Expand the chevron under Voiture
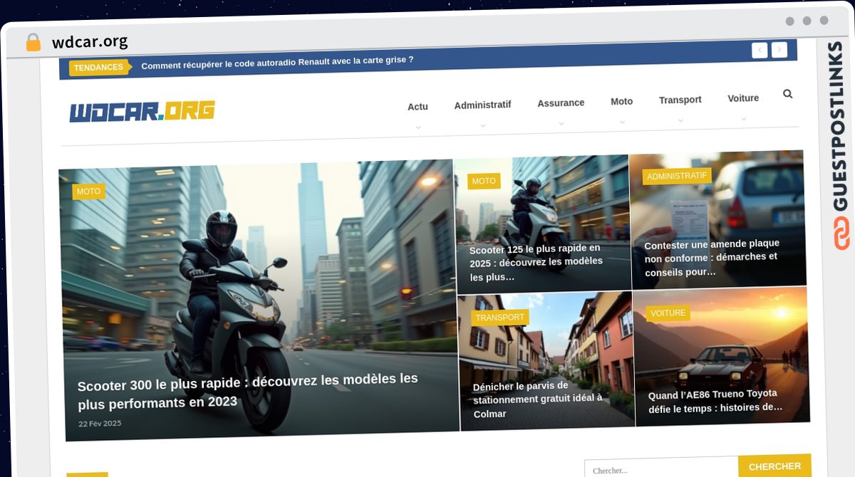 [743, 118]
